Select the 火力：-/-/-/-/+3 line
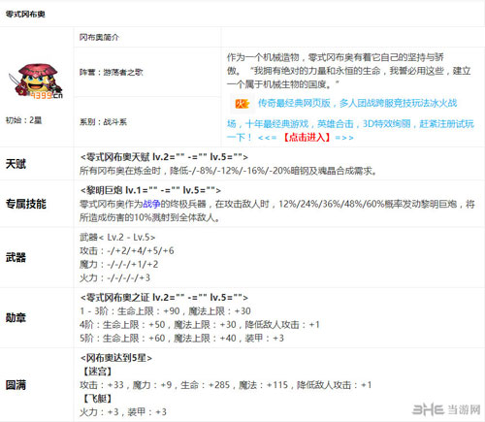The height and width of the screenshot is (422, 485). click(114, 277)
